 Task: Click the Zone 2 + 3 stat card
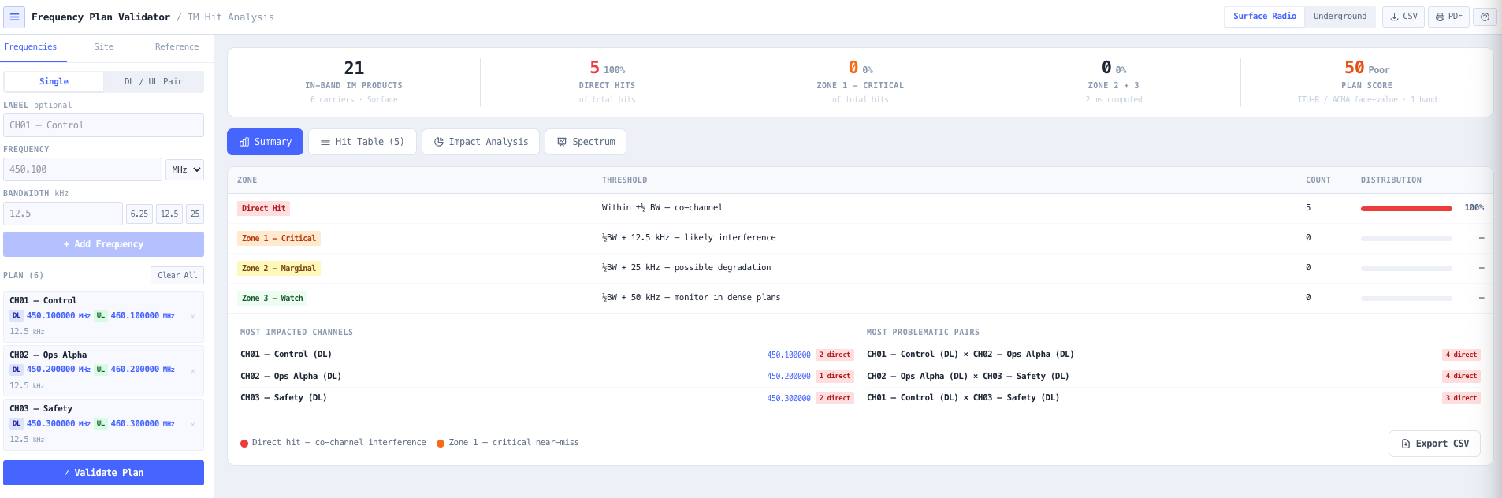click(x=1113, y=81)
